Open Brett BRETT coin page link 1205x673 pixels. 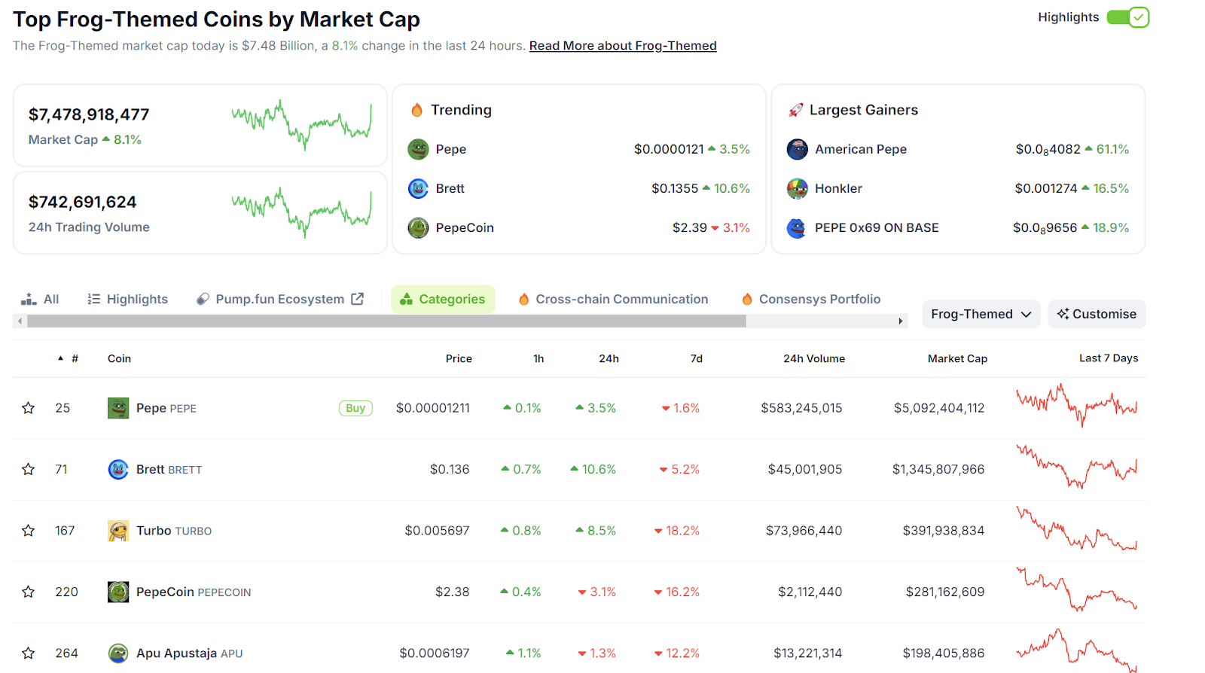[169, 469]
